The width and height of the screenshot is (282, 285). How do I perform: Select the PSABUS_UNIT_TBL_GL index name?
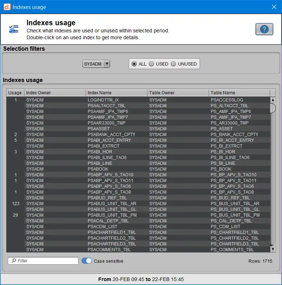(112, 209)
